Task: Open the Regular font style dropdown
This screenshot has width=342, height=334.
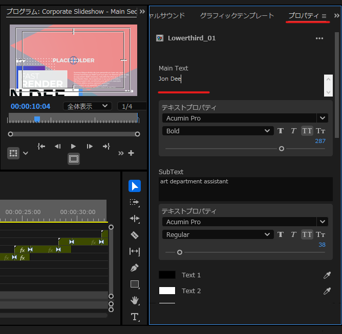Action: tap(218, 234)
